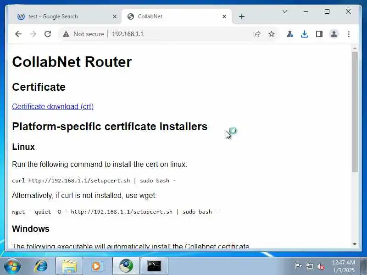
Task: Click the scrollbar down arrow
Action: click(x=355, y=244)
